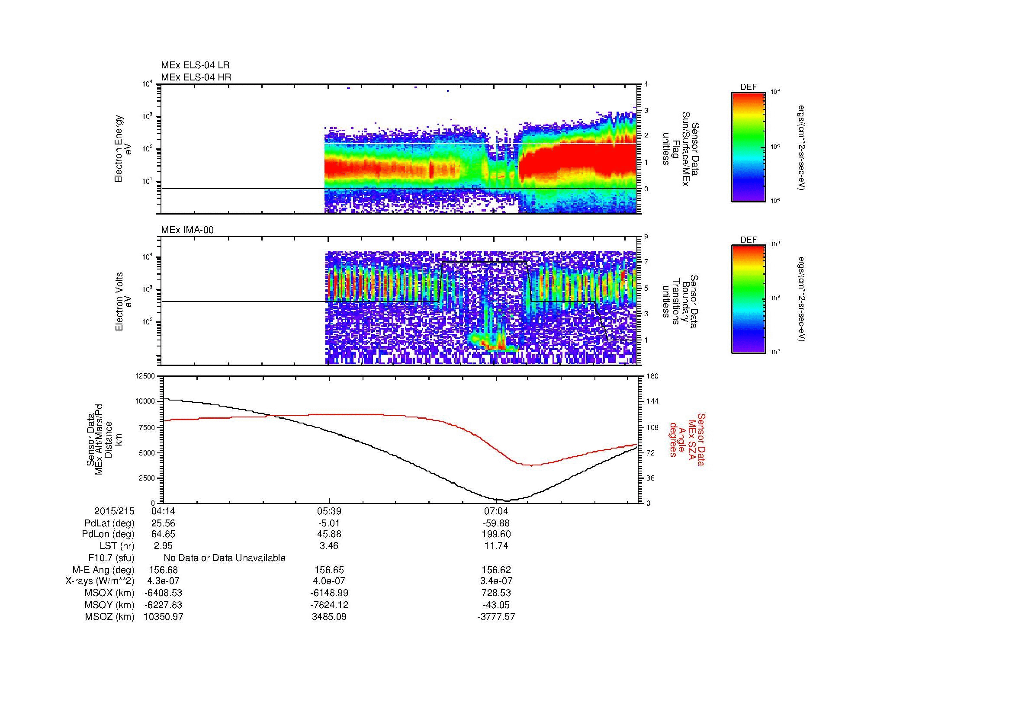
Task: Click the PdLon value '199.60'
Action: tap(496, 534)
